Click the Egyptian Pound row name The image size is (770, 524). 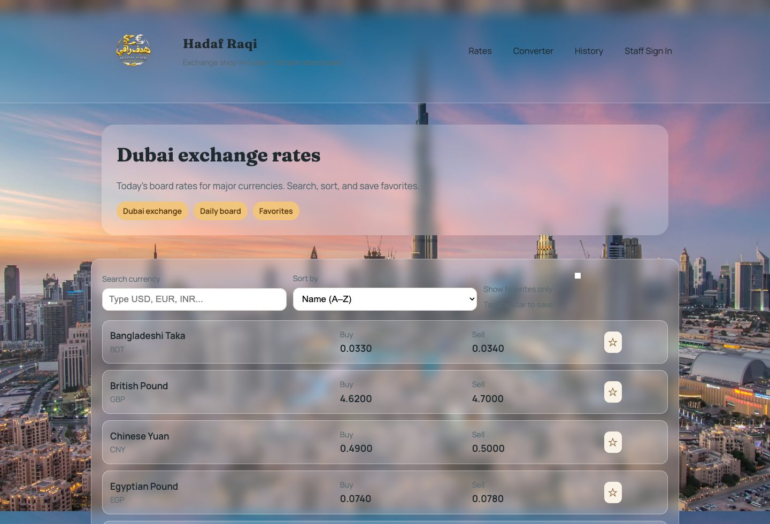coord(144,487)
